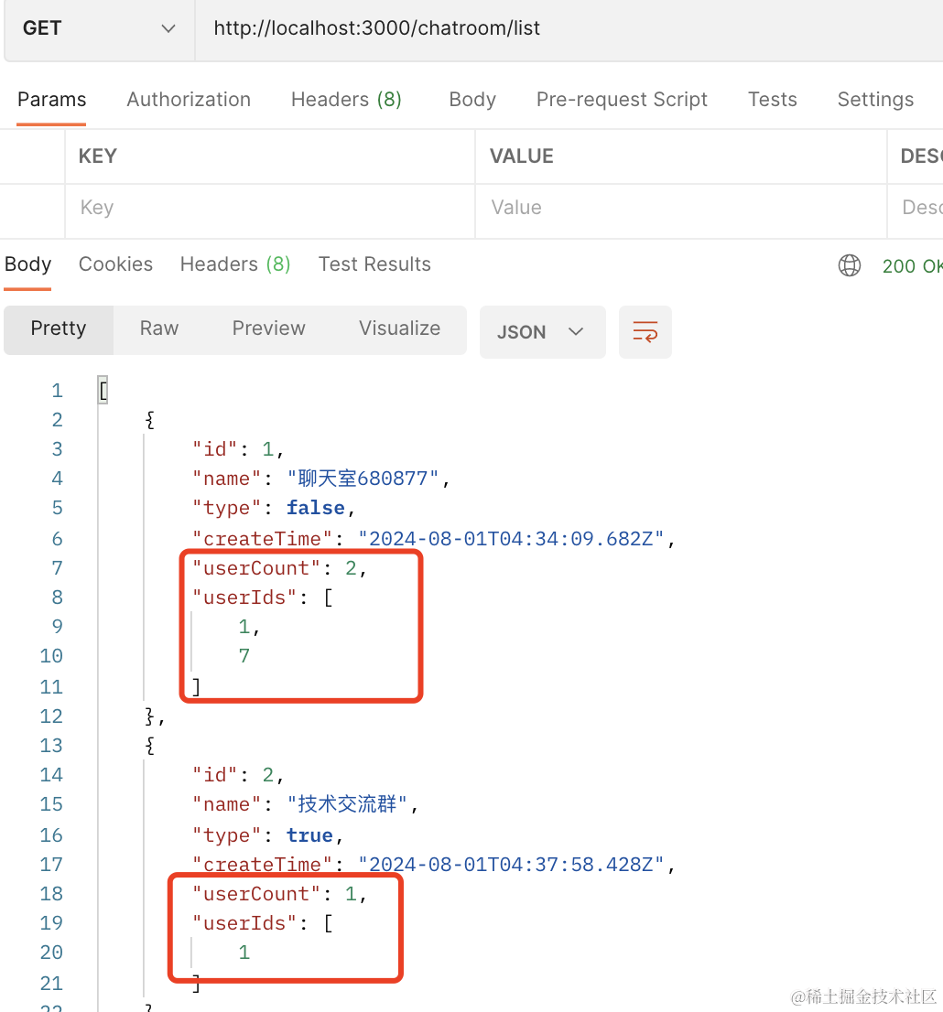Click the Value parameter input cell
The width and height of the screenshot is (943, 1012).
679,208
